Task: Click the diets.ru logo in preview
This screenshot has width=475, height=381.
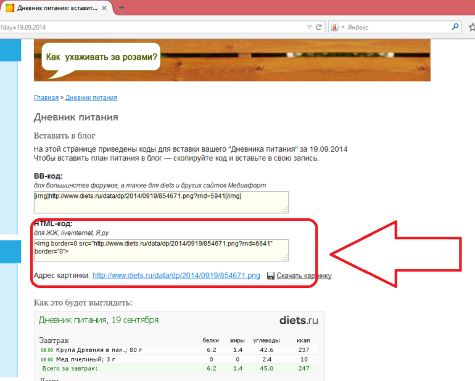Action: pos(299,320)
